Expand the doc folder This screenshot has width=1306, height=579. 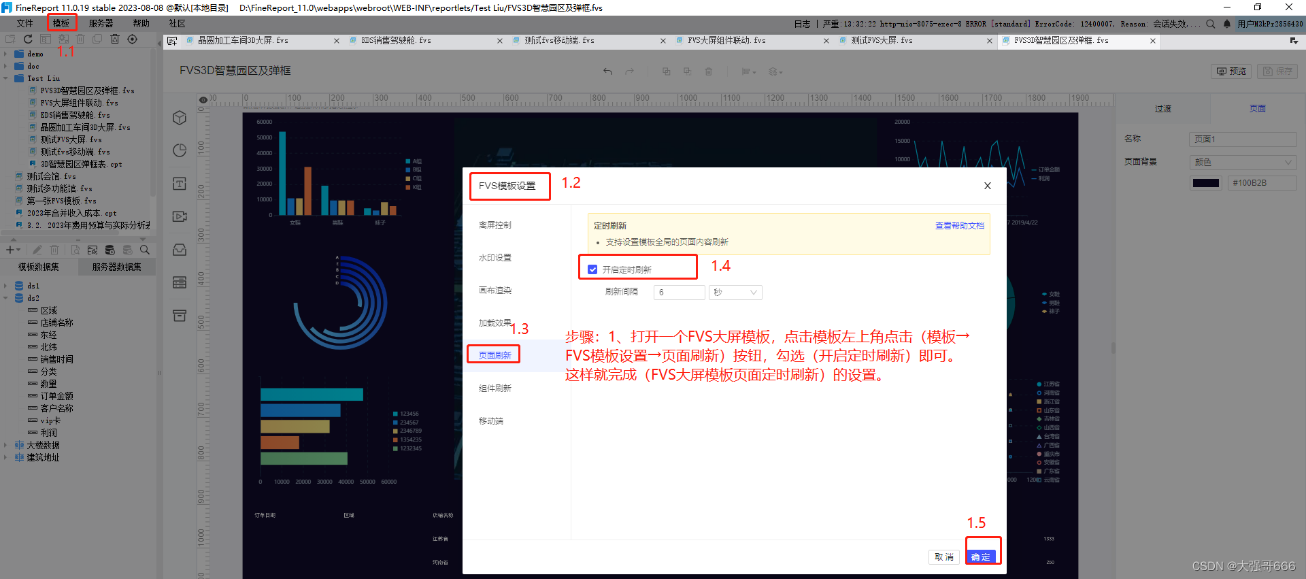click(x=5, y=66)
